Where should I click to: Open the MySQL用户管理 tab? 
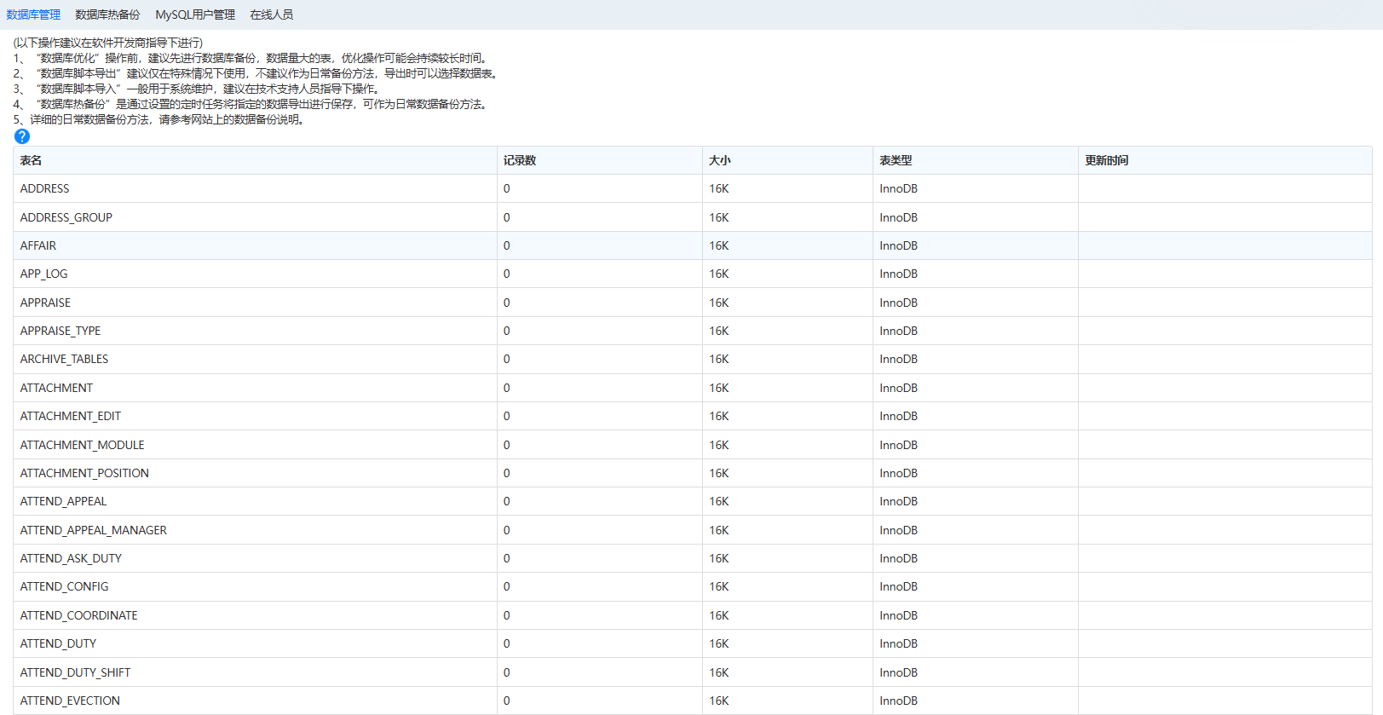195,14
